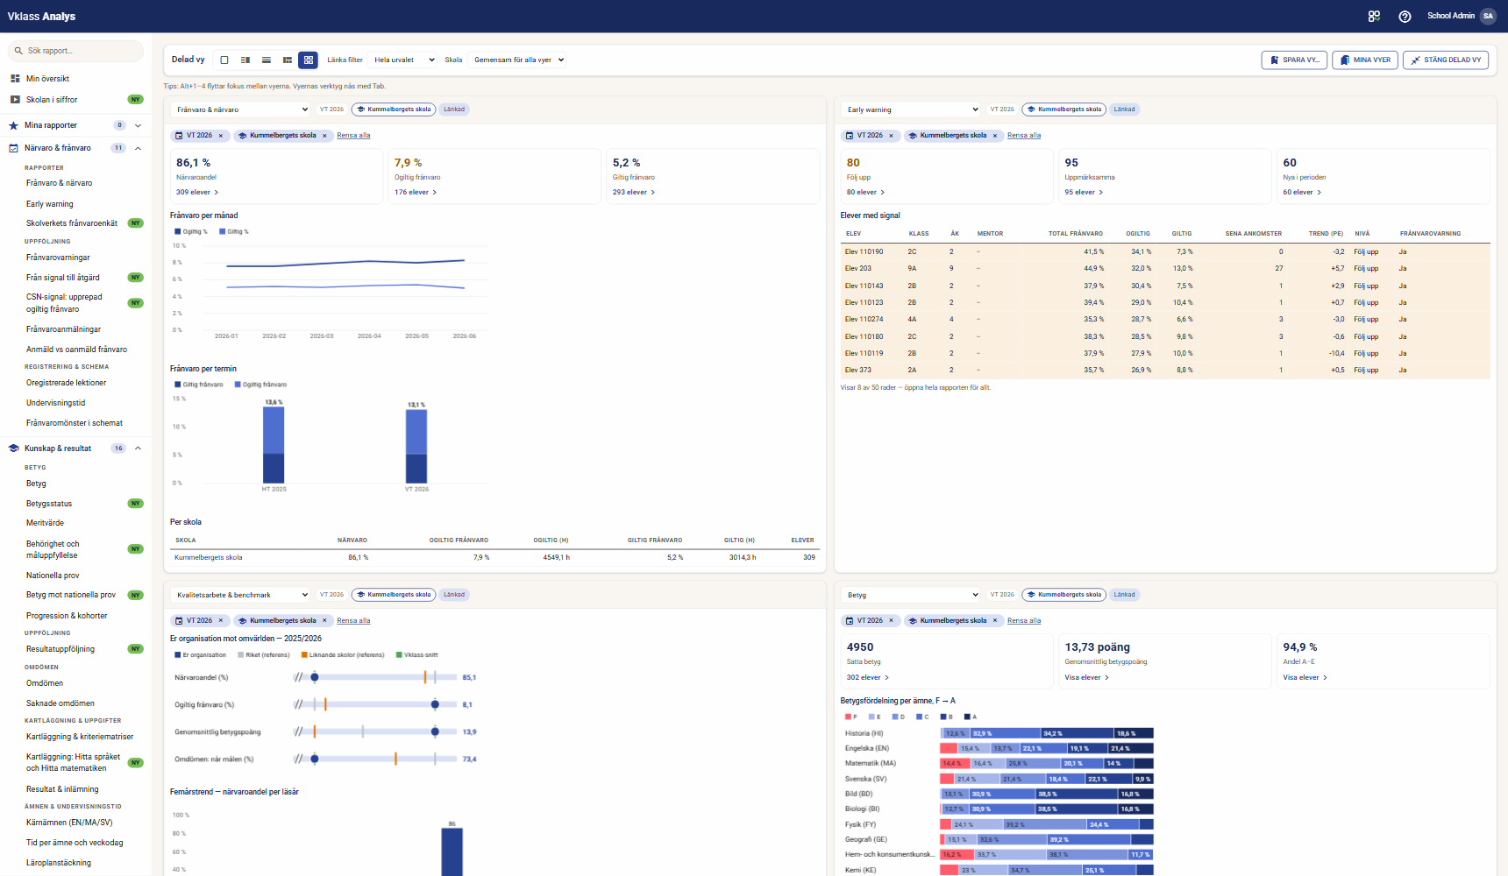The height and width of the screenshot is (876, 1508).
Task: Click the Mina vyer button
Action: click(1365, 60)
